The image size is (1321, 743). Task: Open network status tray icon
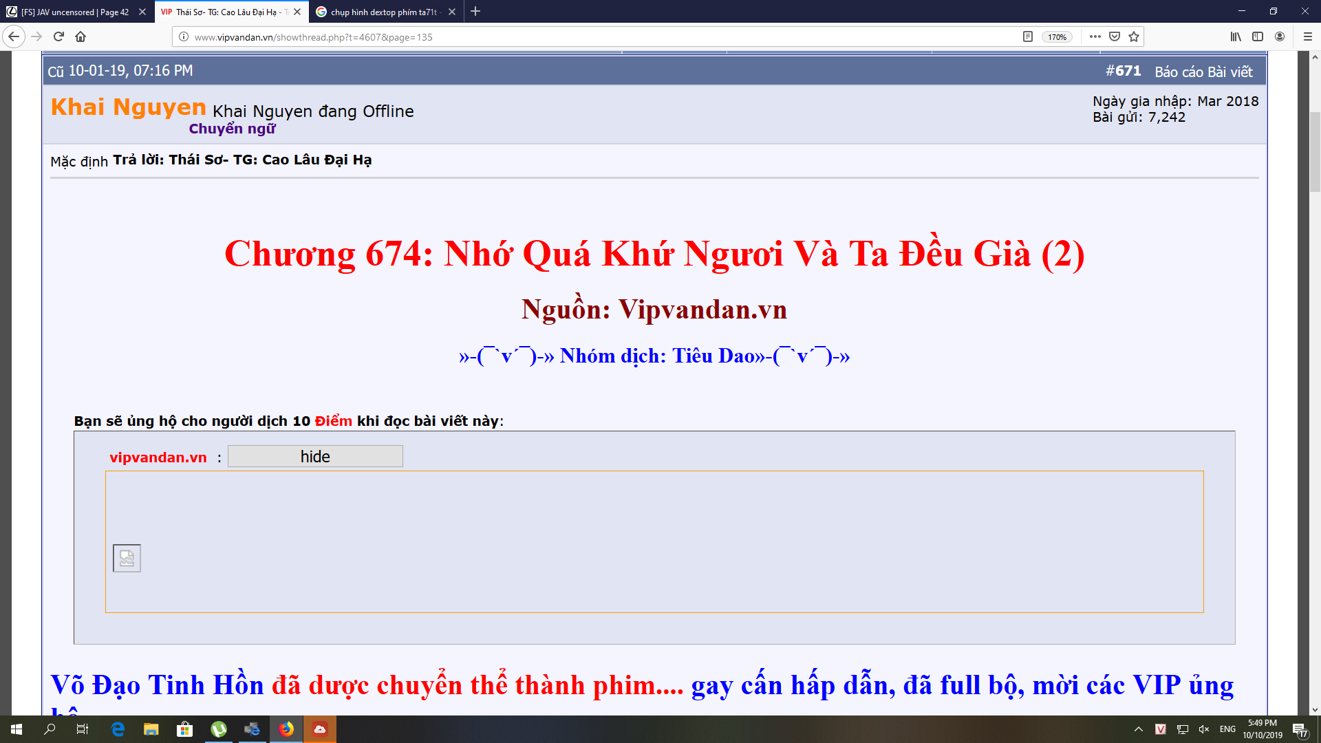click(x=1183, y=729)
